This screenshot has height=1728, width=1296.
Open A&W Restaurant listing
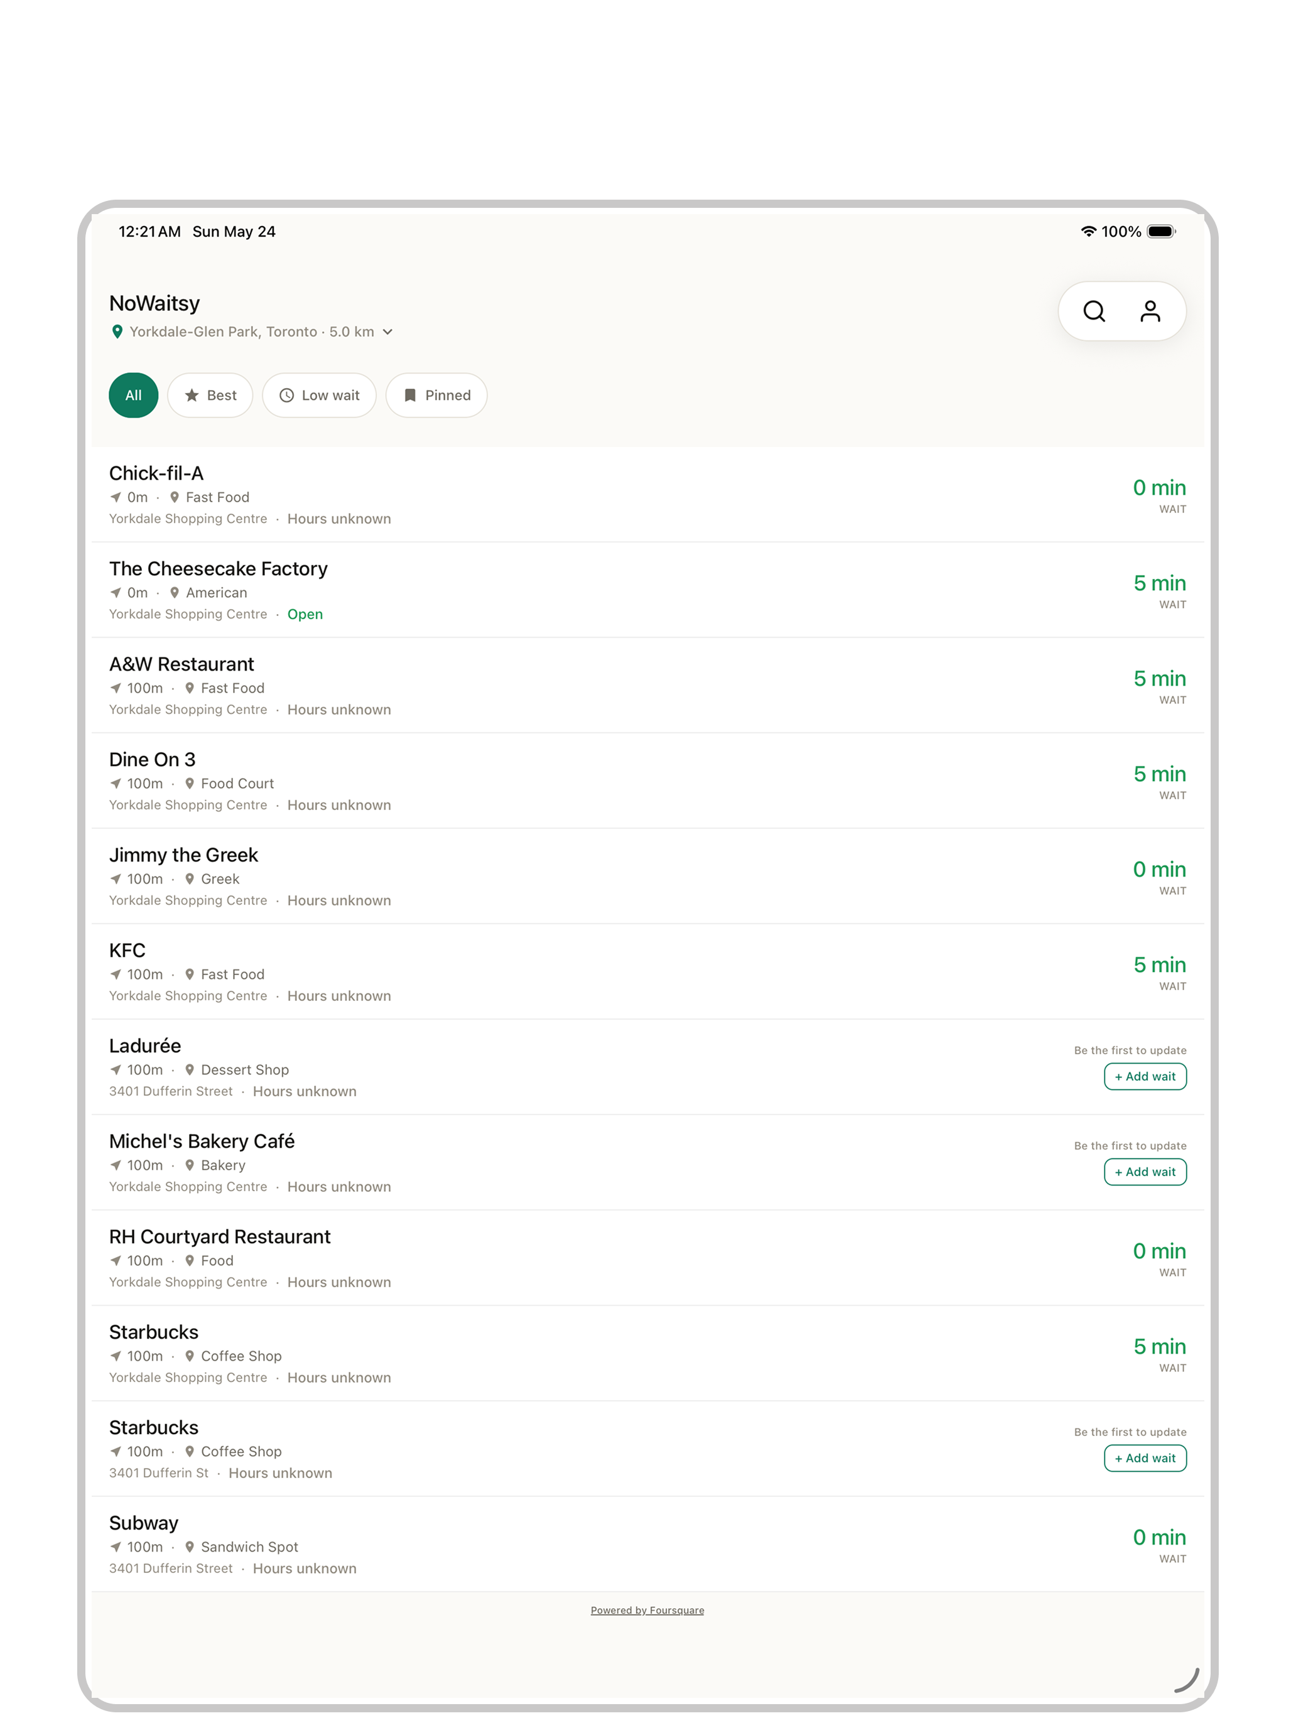pos(647,685)
